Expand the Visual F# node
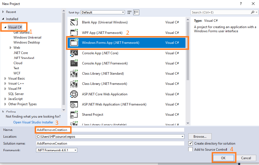 [5, 89]
